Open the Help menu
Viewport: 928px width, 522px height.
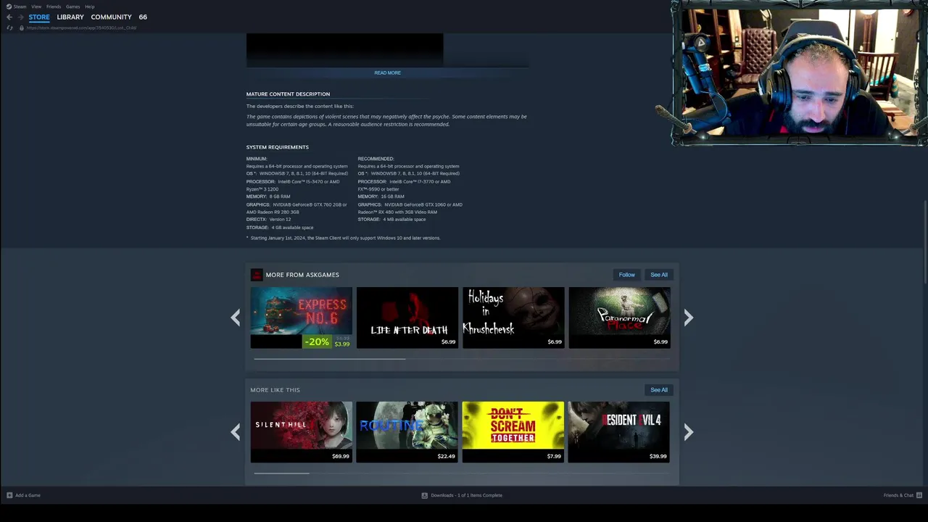[90, 7]
